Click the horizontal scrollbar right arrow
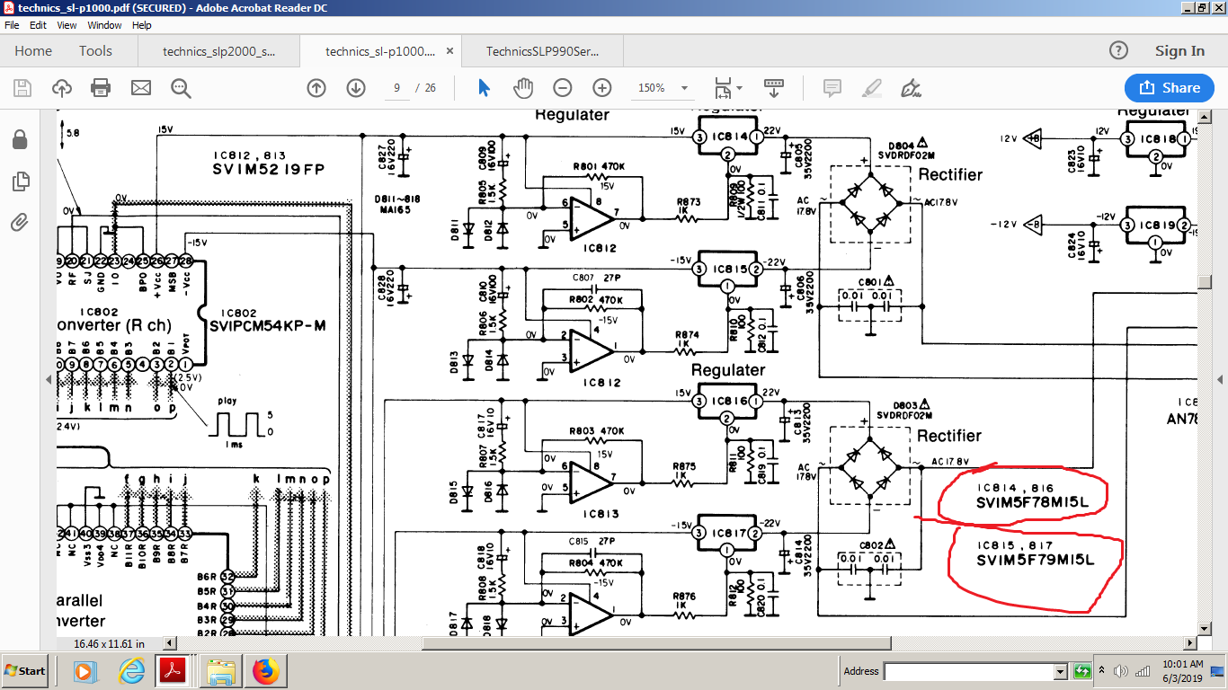1228x690 pixels. tap(1190, 643)
